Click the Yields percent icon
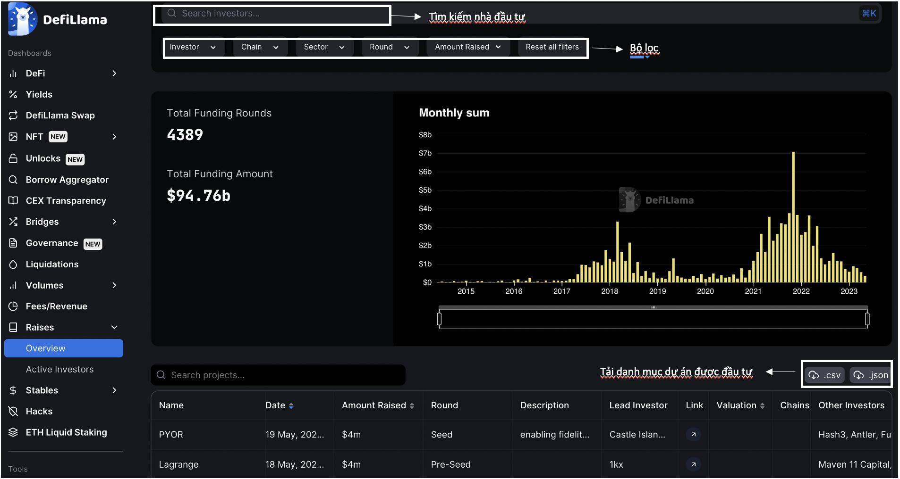 point(13,94)
